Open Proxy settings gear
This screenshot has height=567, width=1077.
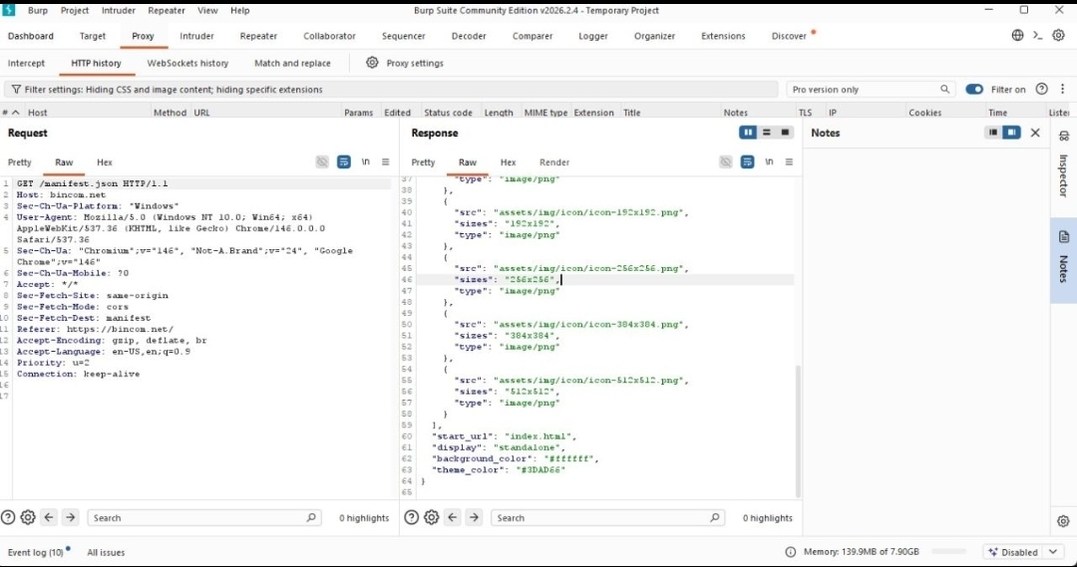pyautogui.click(x=372, y=63)
